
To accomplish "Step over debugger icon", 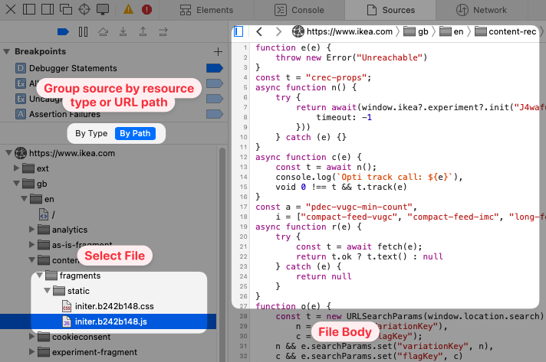I will click(x=103, y=32).
